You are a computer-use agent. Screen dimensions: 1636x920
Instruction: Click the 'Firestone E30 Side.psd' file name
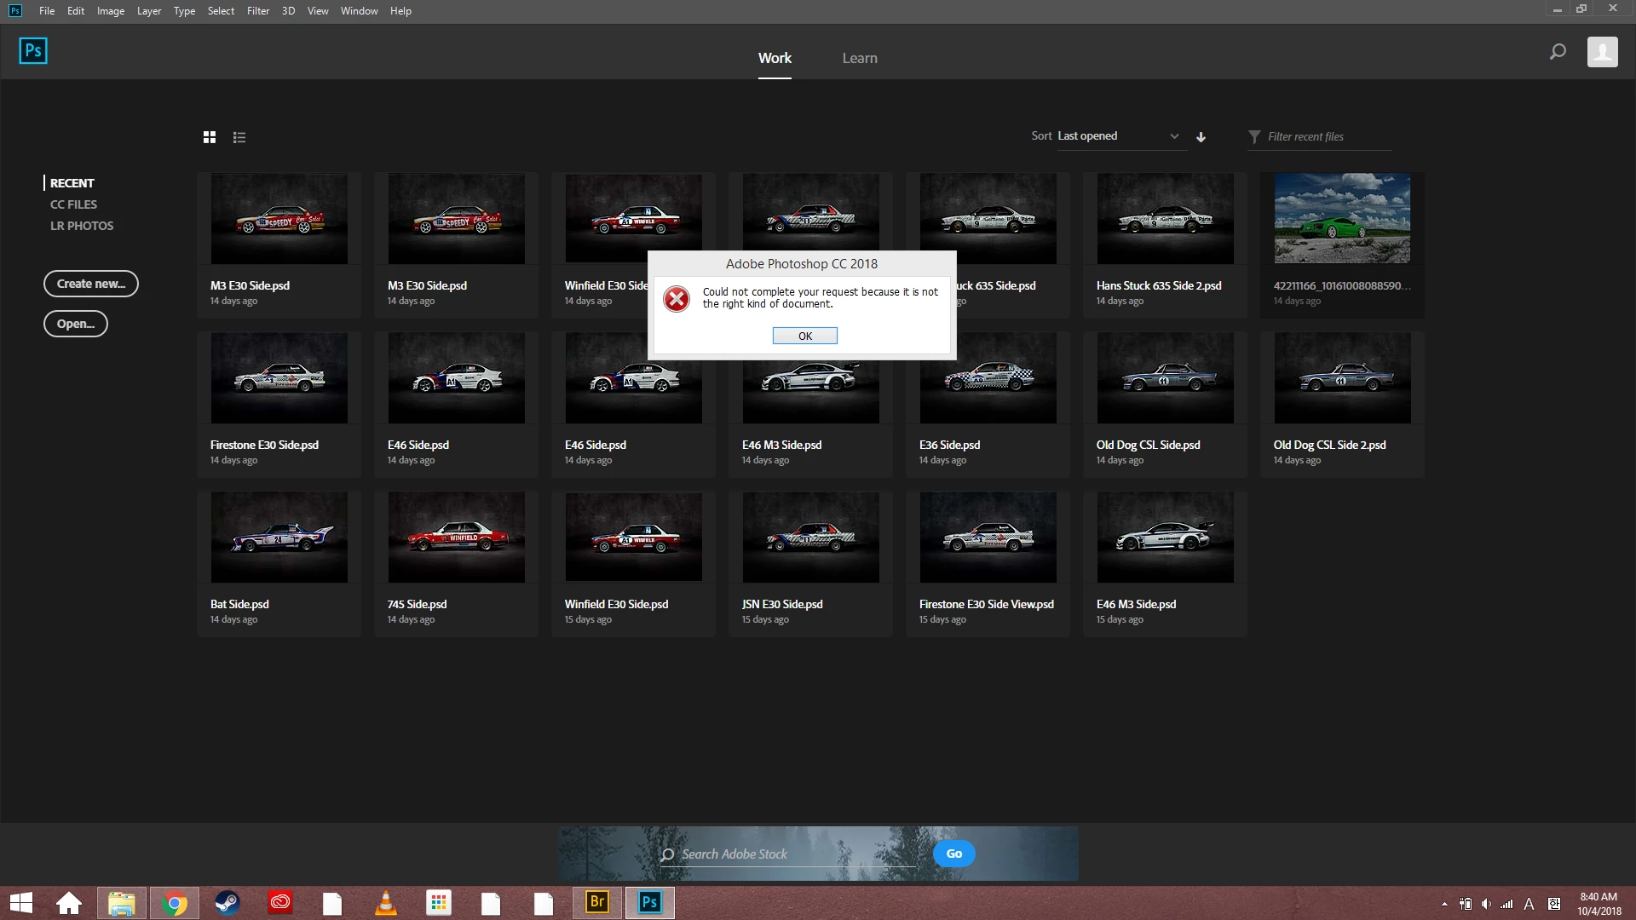click(x=264, y=445)
